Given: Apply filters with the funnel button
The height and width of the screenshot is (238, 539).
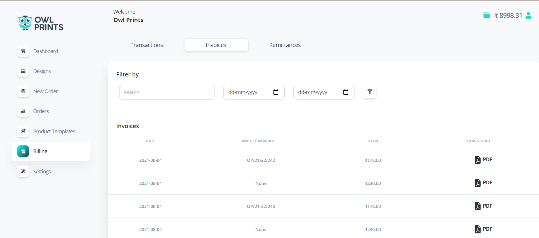Looking at the screenshot, I should coord(370,92).
